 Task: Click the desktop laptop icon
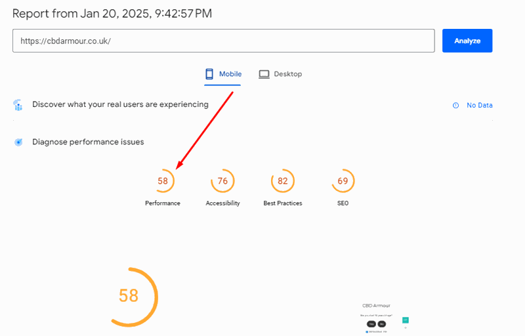(264, 74)
